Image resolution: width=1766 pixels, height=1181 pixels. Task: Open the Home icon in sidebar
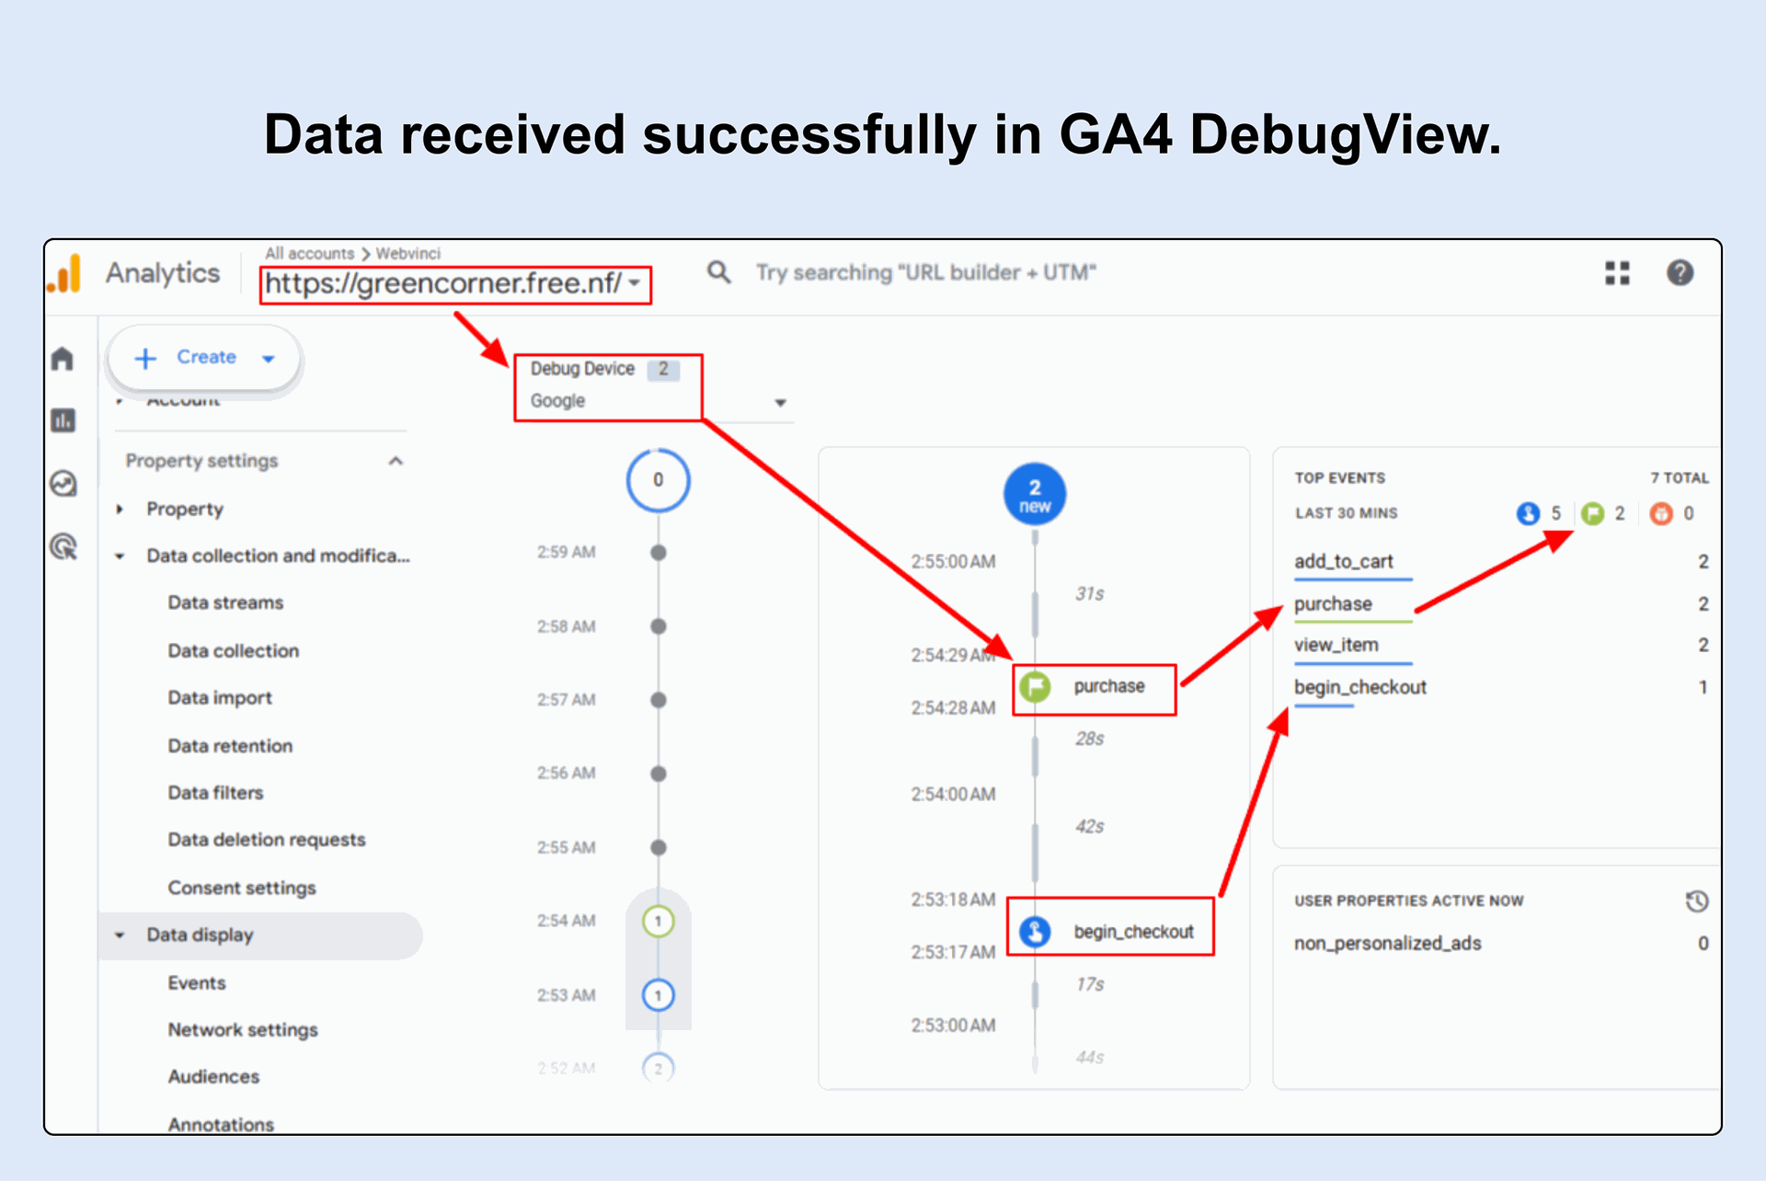(x=63, y=359)
